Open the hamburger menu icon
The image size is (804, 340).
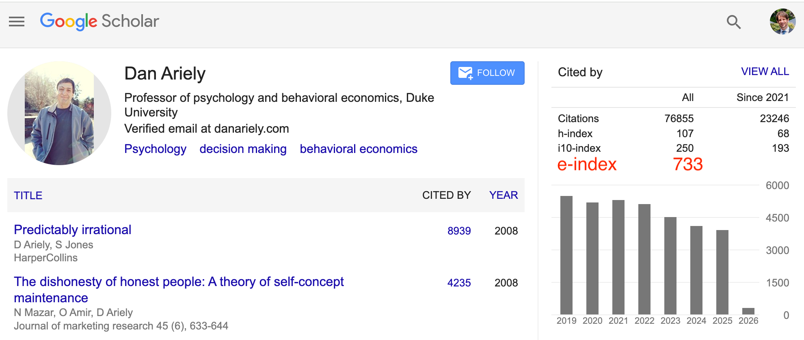pyautogui.click(x=17, y=22)
